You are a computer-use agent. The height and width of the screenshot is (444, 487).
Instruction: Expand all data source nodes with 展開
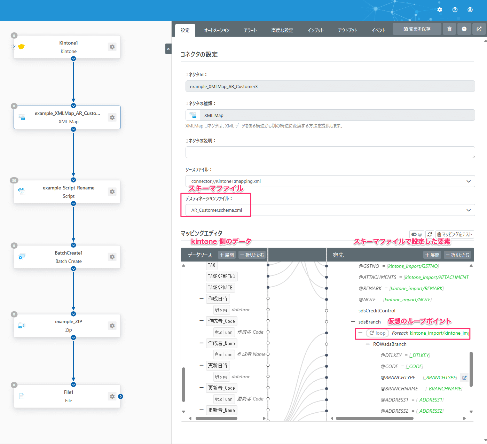click(x=227, y=255)
